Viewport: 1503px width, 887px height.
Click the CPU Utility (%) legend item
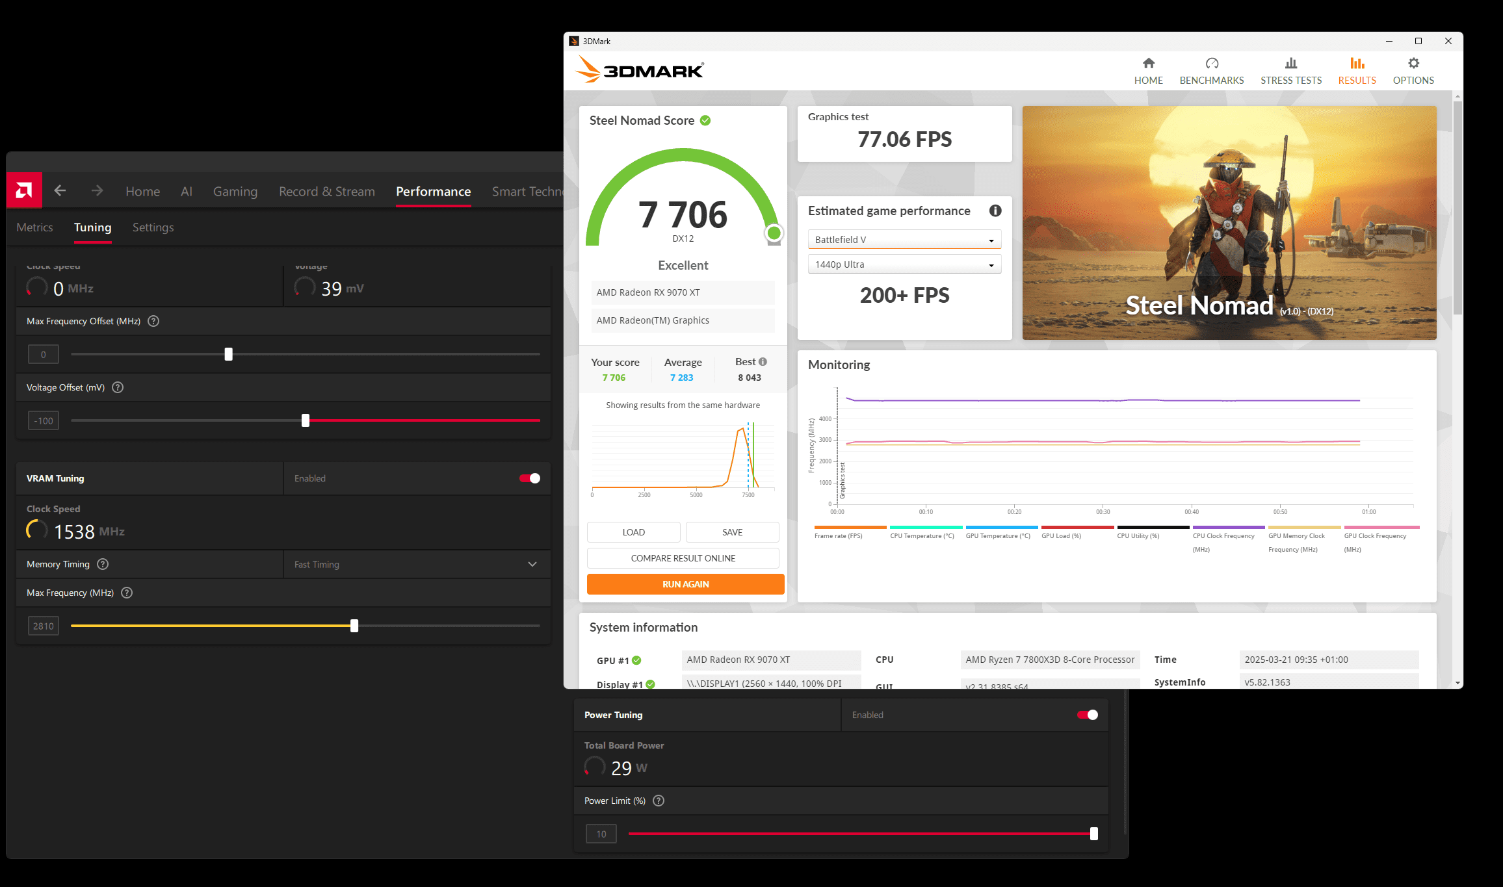(1153, 532)
